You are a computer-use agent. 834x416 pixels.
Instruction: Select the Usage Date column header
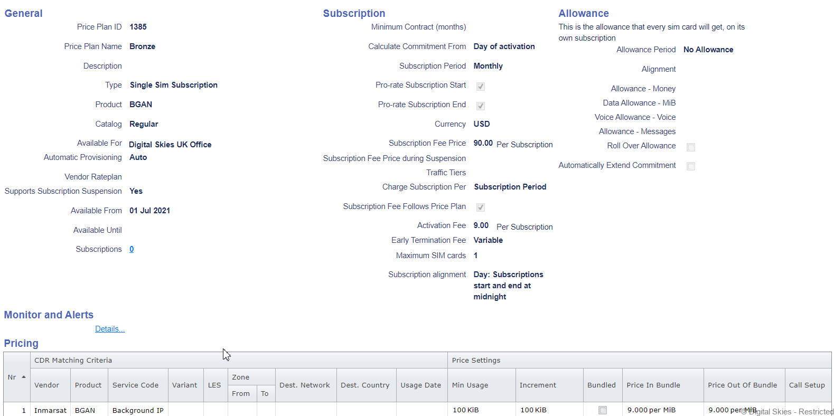(x=420, y=385)
